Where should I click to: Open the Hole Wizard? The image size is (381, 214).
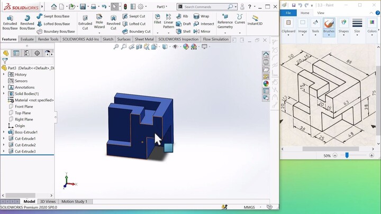(99, 22)
